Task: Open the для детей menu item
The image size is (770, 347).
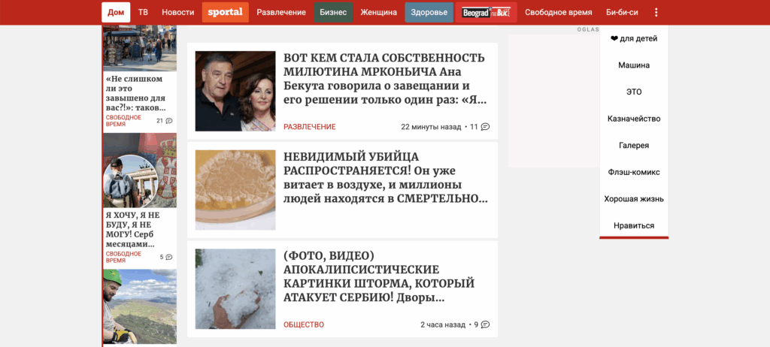Action: pyautogui.click(x=634, y=38)
